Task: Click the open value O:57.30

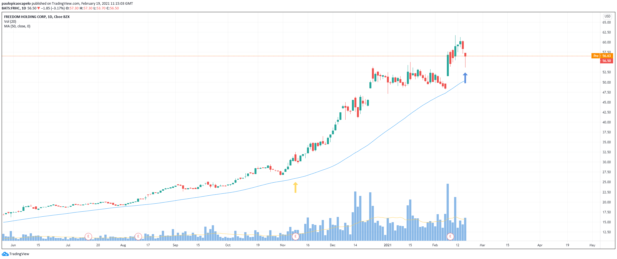Action: pyautogui.click(x=72, y=8)
